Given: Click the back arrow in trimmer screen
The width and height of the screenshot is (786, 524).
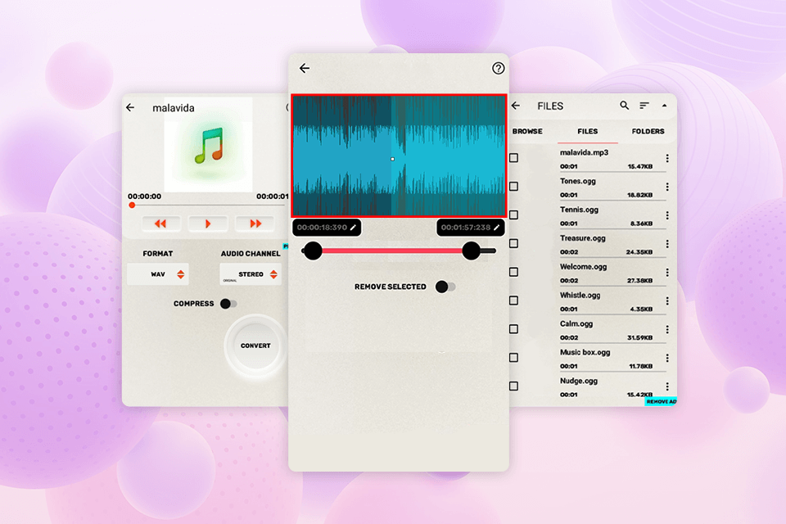Looking at the screenshot, I should 305,68.
